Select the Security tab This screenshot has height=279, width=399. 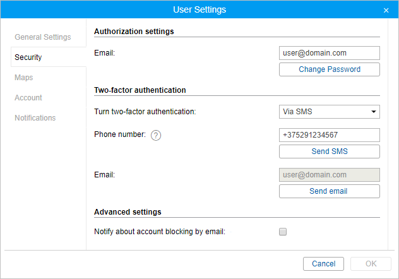coord(28,57)
